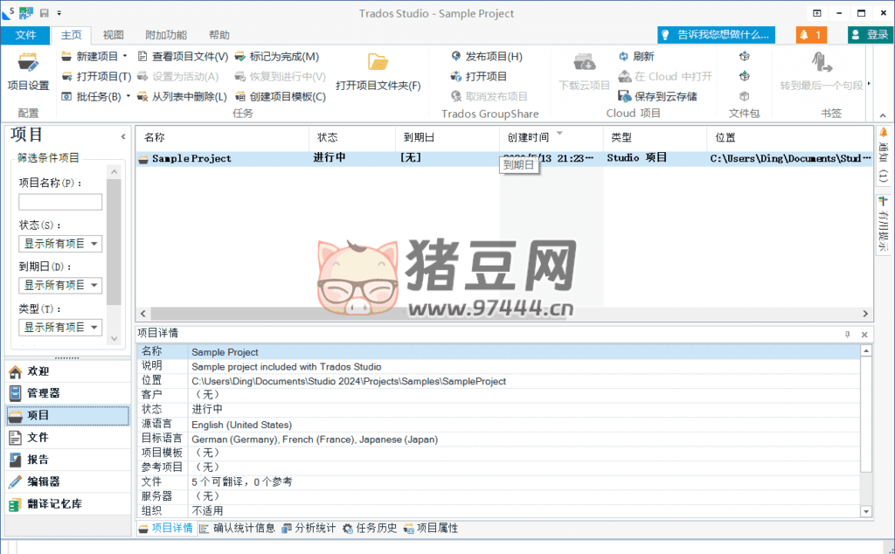Open the 文件 view in sidebar

point(68,438)
